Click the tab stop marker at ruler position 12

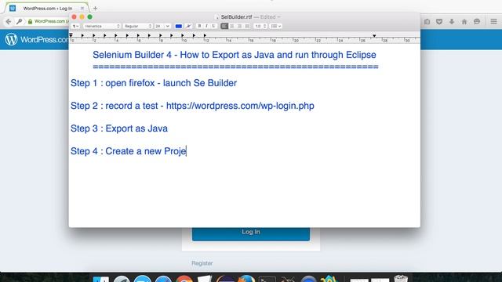(205, 36)
